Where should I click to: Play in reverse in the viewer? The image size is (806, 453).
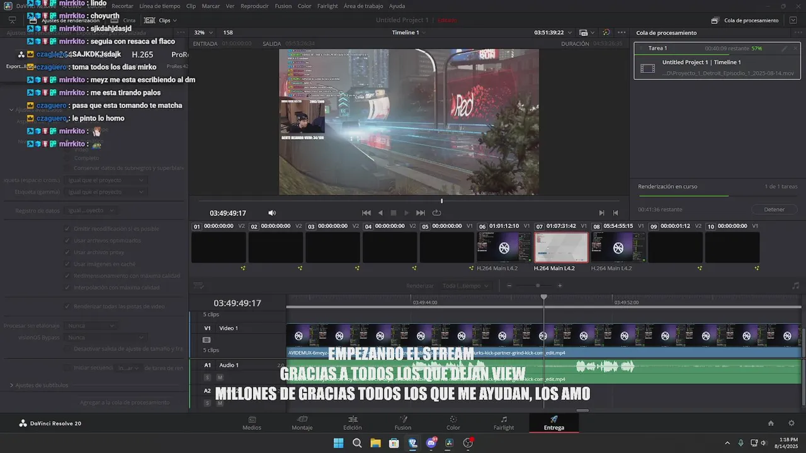click(380, 213)
